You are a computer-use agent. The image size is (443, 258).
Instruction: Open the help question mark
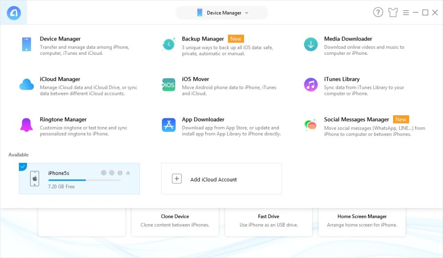[x=378, y=13]
